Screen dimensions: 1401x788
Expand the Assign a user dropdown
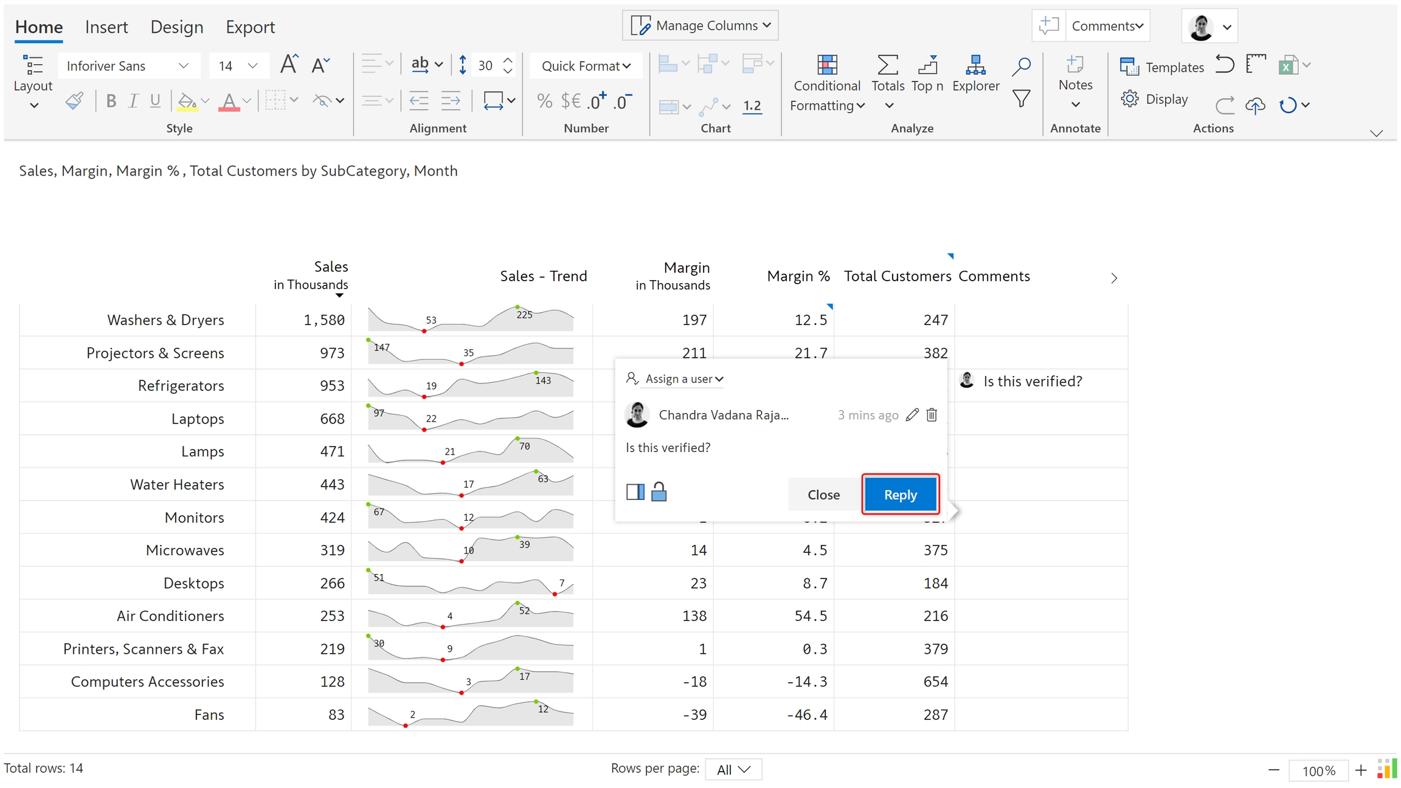point(684,379)
